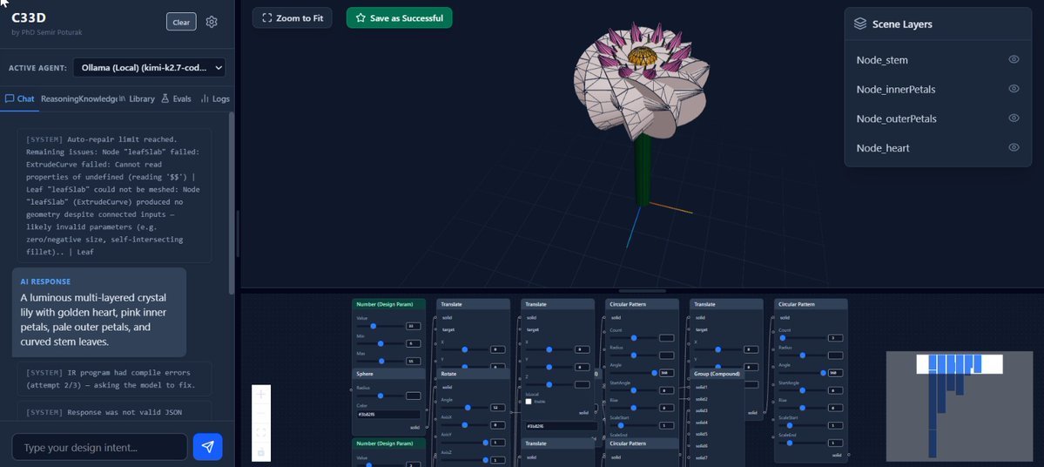The width and height of the screenshot is (1044, 467).
Task: Click the Min slider in Number node
Action: [381, 344]
